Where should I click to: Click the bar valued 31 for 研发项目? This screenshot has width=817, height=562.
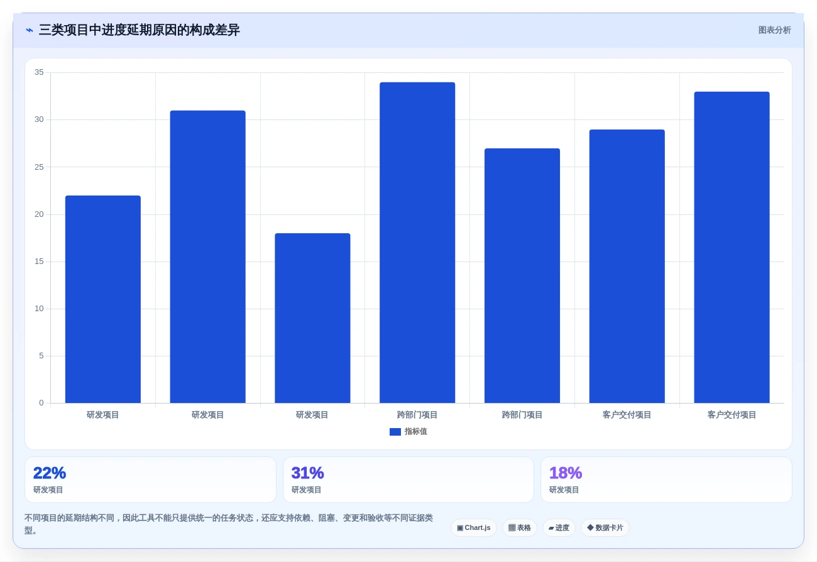207,256
